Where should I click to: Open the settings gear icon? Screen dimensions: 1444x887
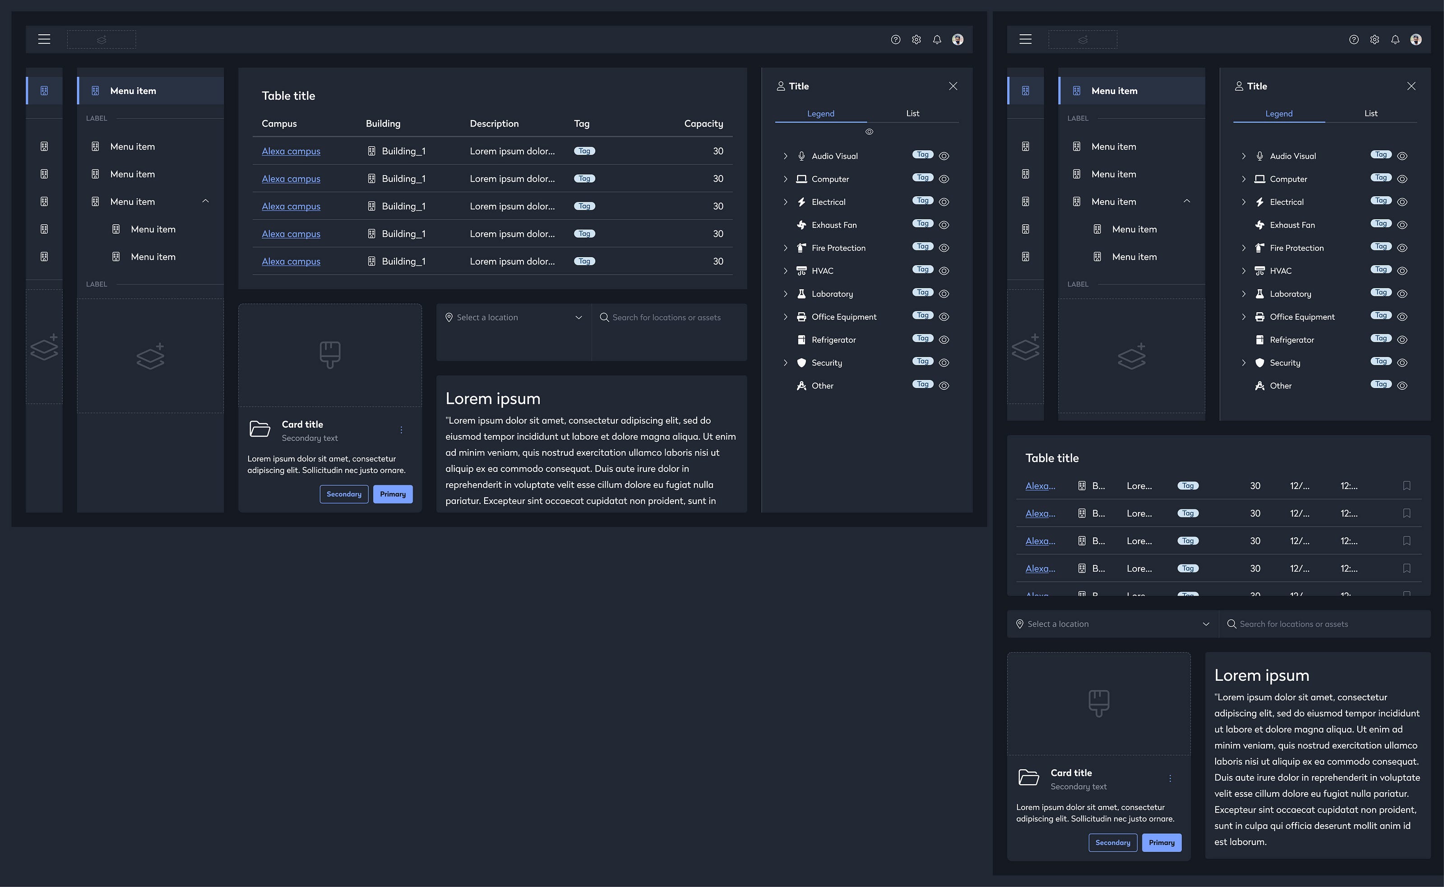pyautogui.click(x=916, y=39)
